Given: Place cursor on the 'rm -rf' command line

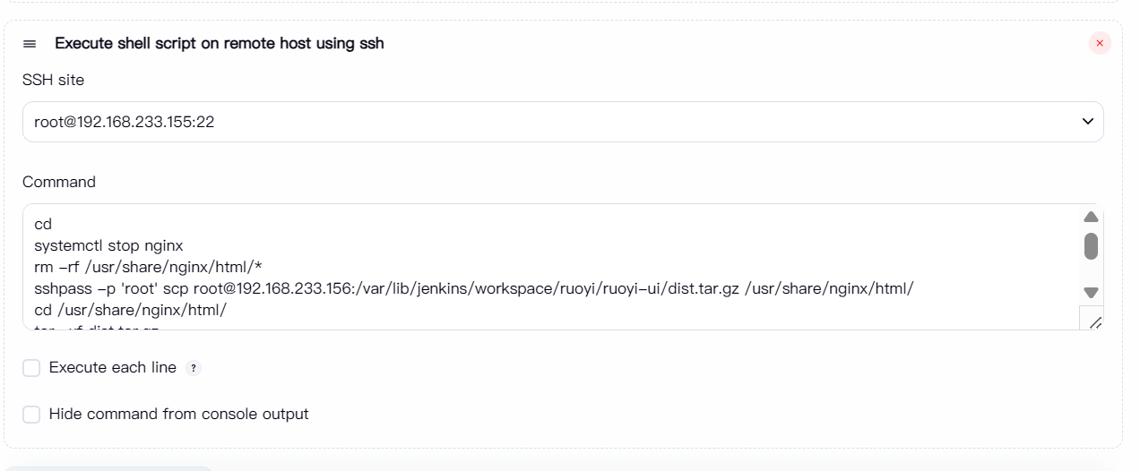Looking at the screenshot, I should pyautogui.click(x=148, y=267).
